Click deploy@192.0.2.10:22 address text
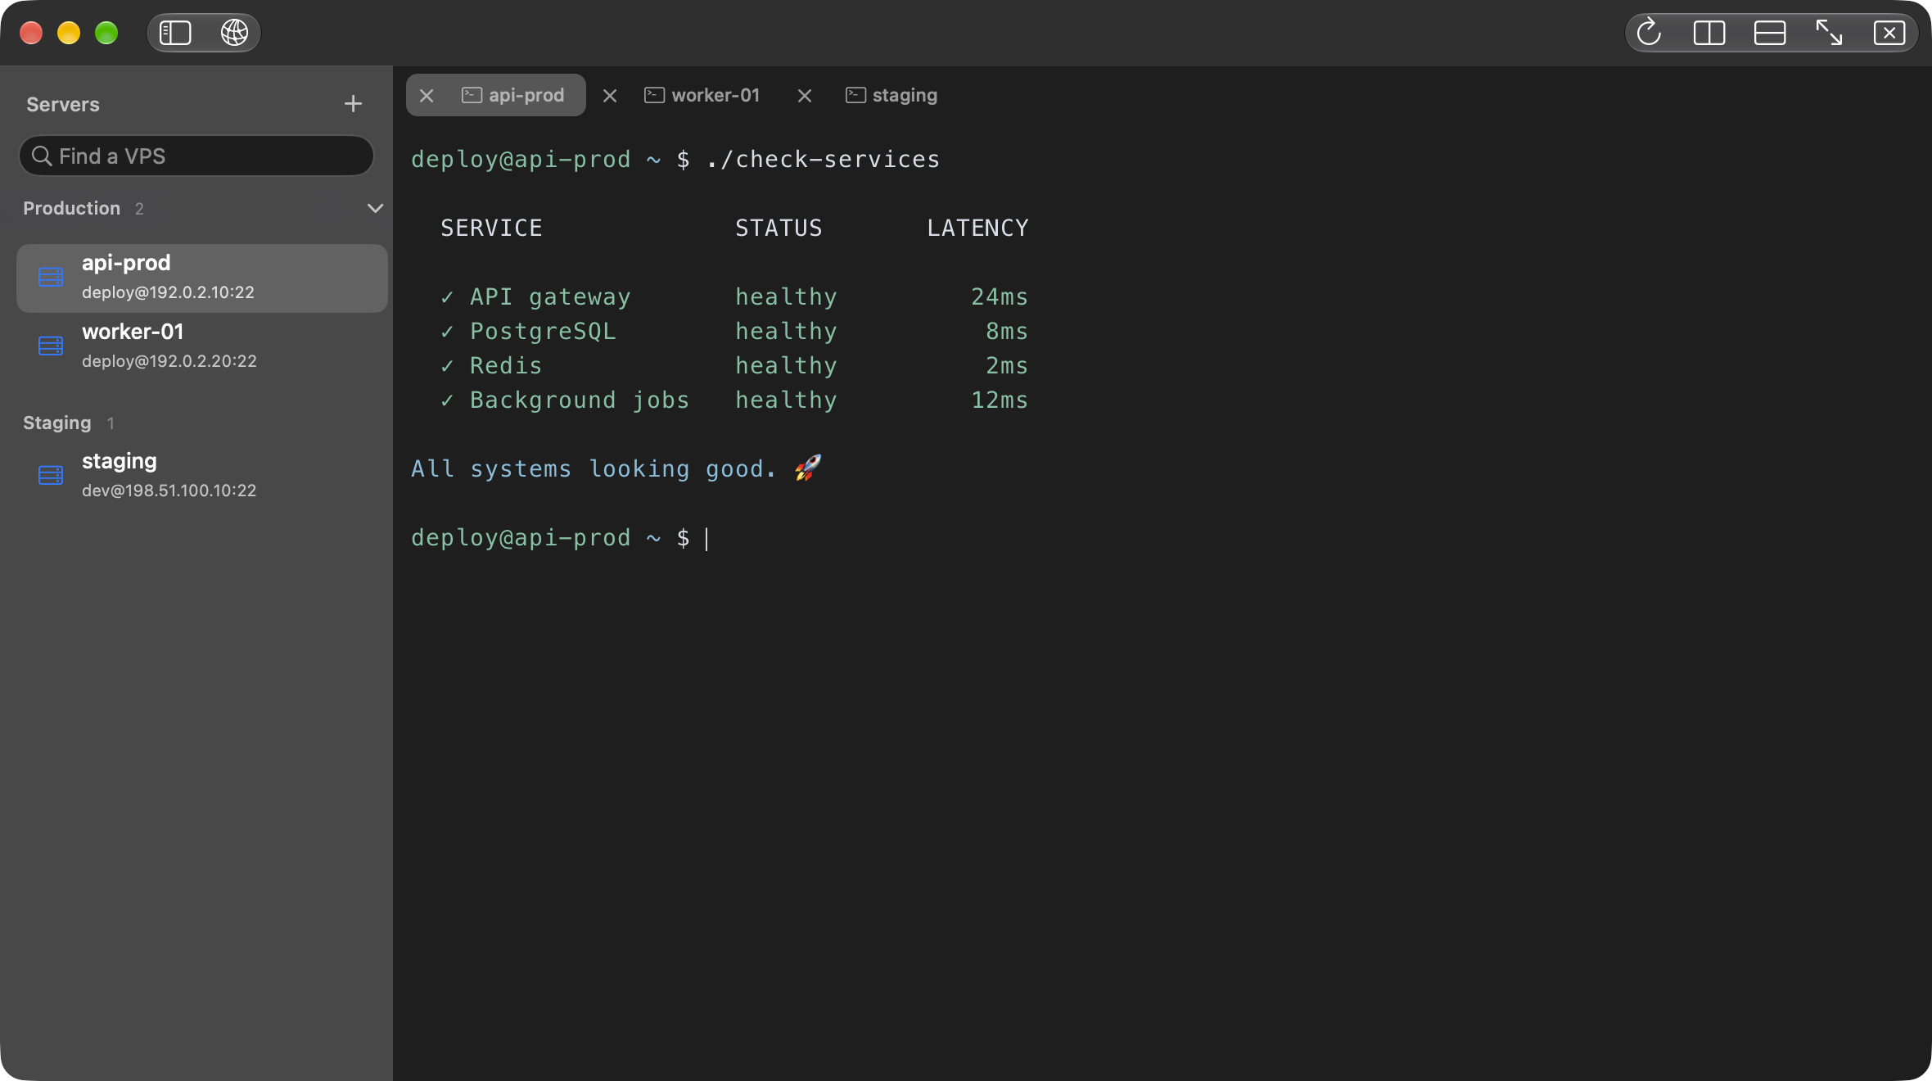The width and height of the screenshot is (1932, 1081). point(168,292)
